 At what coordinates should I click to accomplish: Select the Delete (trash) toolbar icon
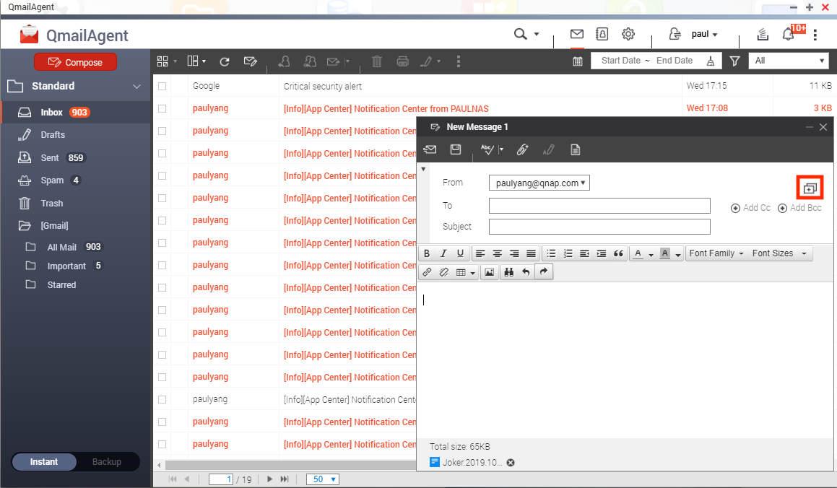(x=376, y=61)
